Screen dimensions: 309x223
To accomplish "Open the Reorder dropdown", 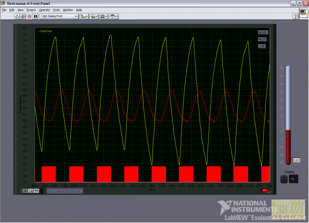I will pyautogui.click(x=114, y=16).
